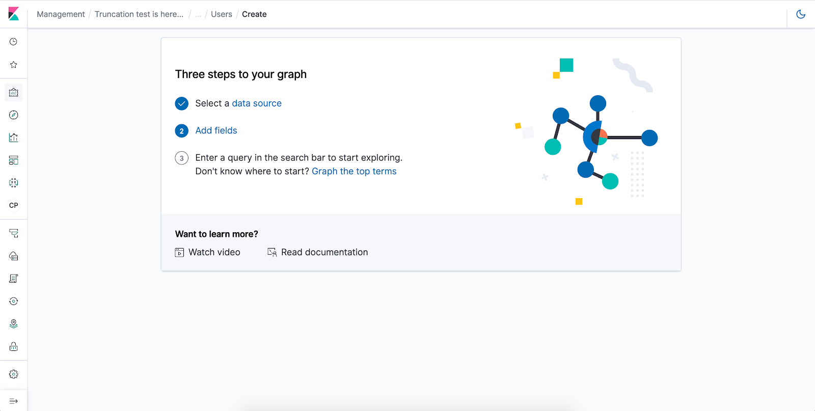Click the 'data source' link
815x411 pixels.
coord(257,103)
